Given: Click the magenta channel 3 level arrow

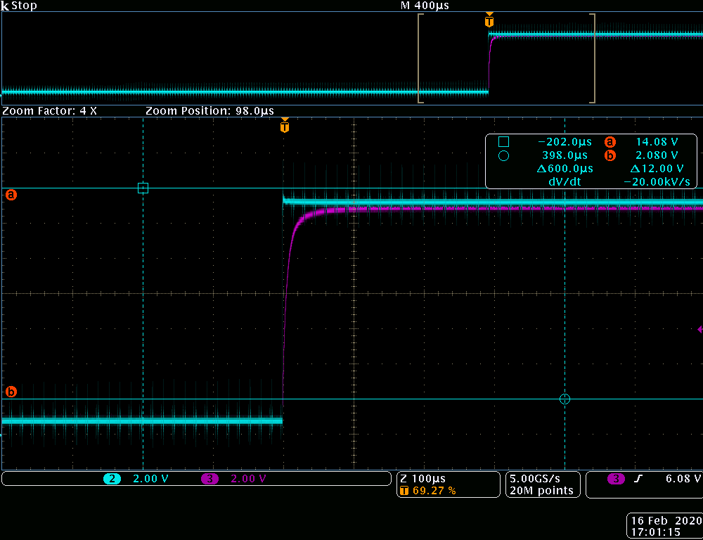Looking at the screenshot, I should (x=699, y=329).
